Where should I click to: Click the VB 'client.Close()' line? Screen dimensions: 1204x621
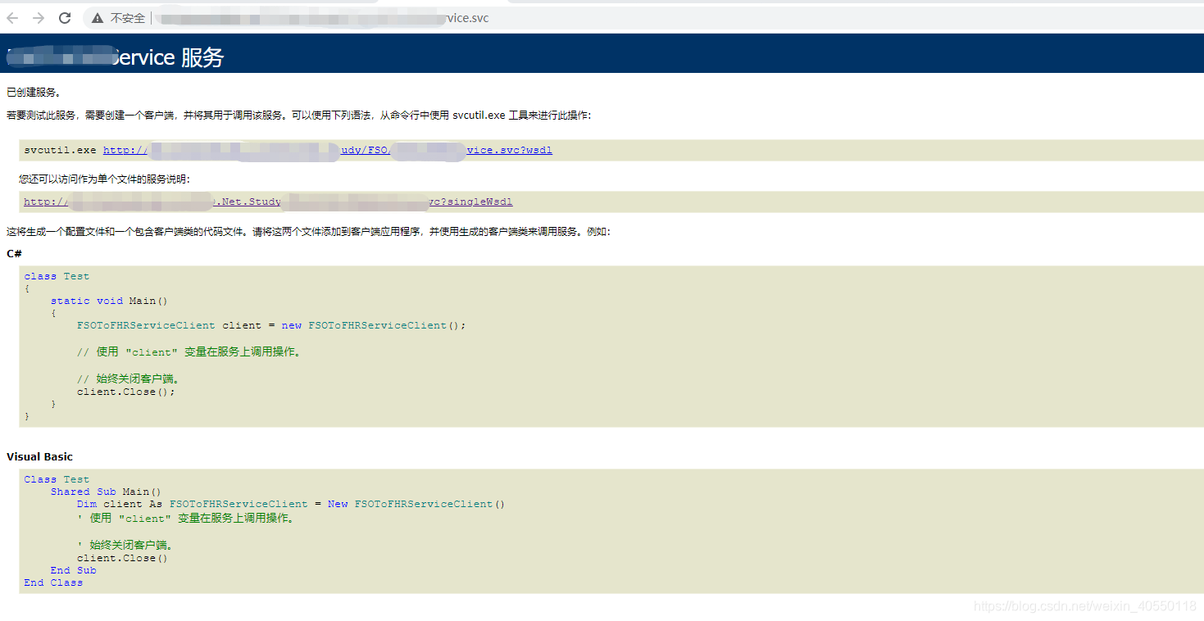point(122,558)
